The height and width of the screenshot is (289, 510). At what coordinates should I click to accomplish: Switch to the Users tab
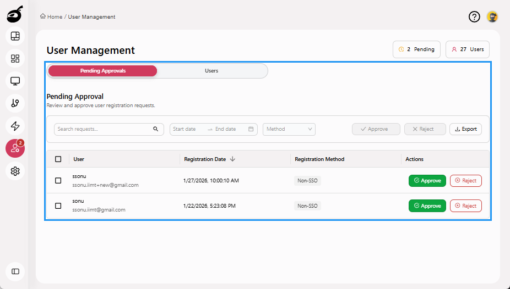(x=211, y=71)
